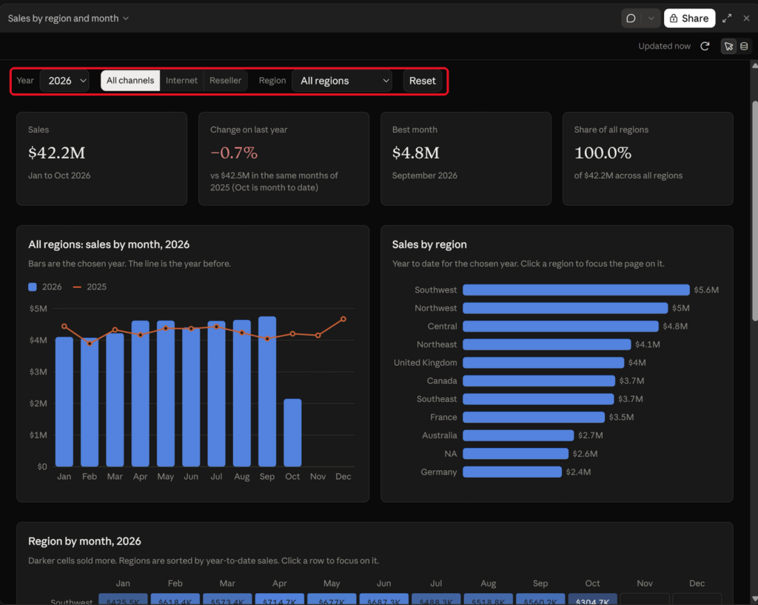Viewport: 758px width, 605px height.
Task: Focus on the Central region bar
Action: click(561, 327)
